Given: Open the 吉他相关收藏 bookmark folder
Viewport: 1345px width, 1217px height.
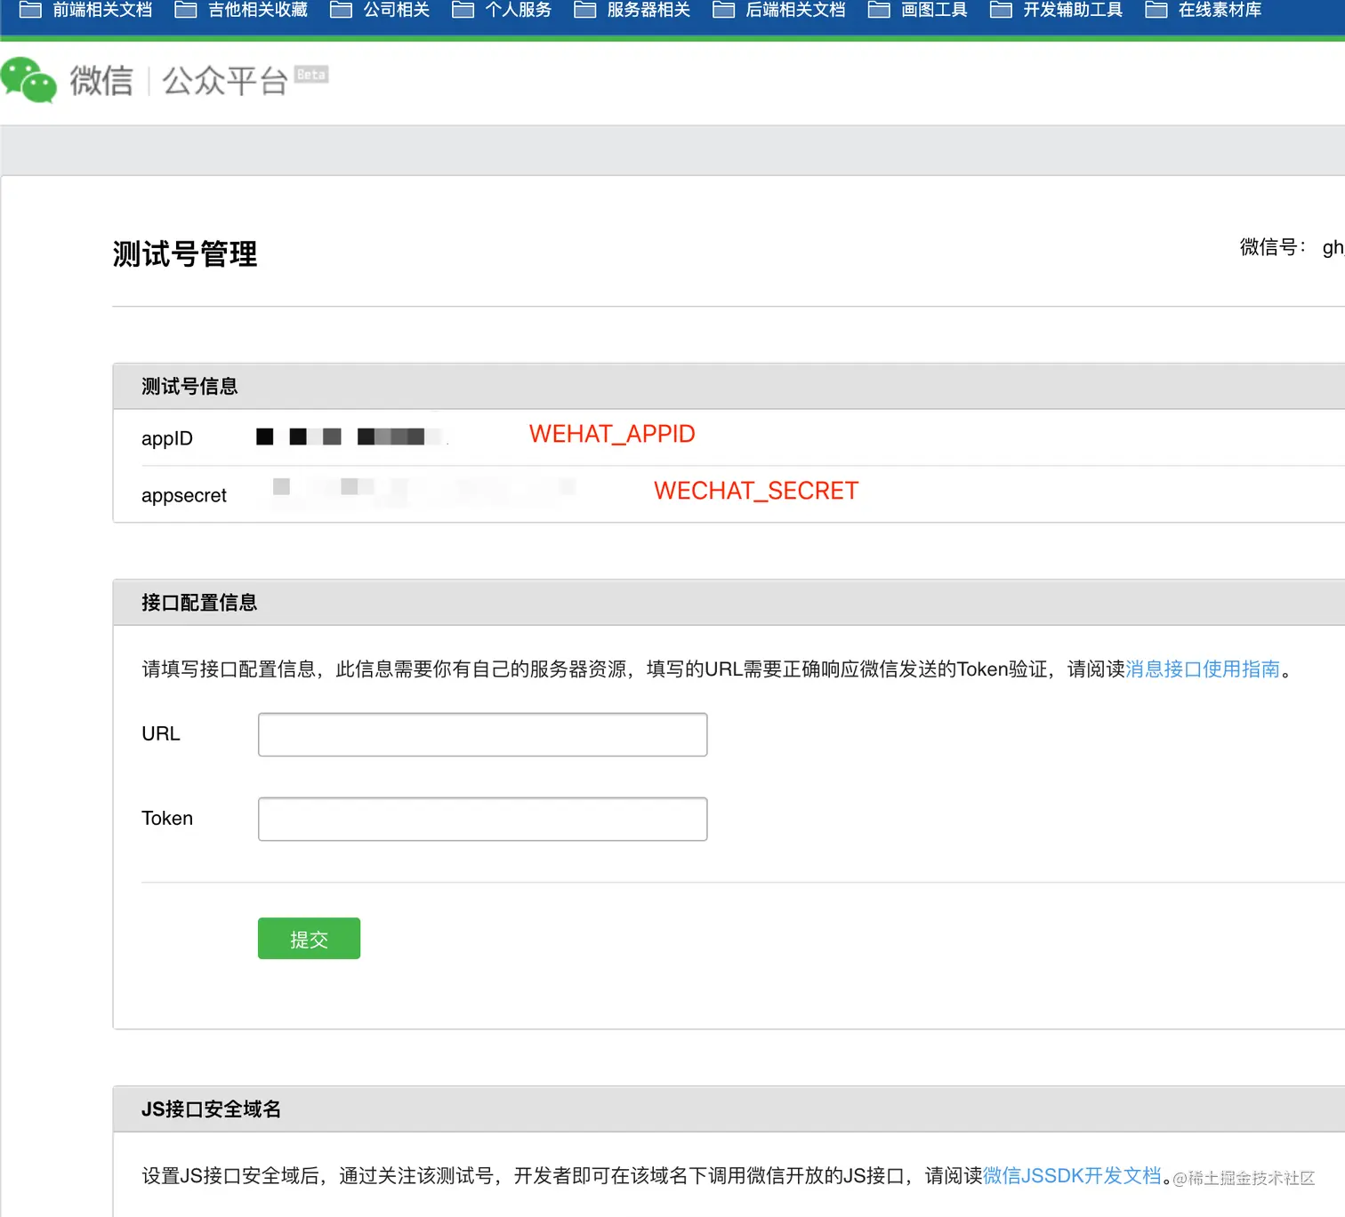Looking at the screenshot, I should [241, 10].
